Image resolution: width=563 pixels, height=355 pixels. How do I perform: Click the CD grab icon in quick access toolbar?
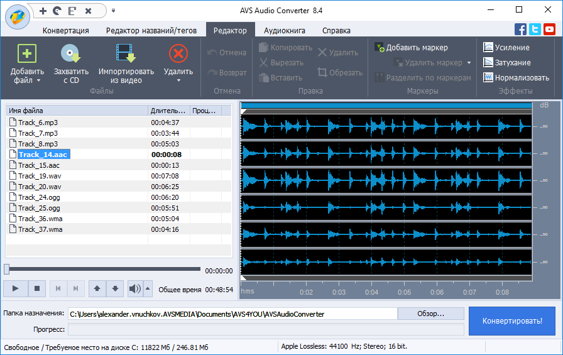pos(57,11)
